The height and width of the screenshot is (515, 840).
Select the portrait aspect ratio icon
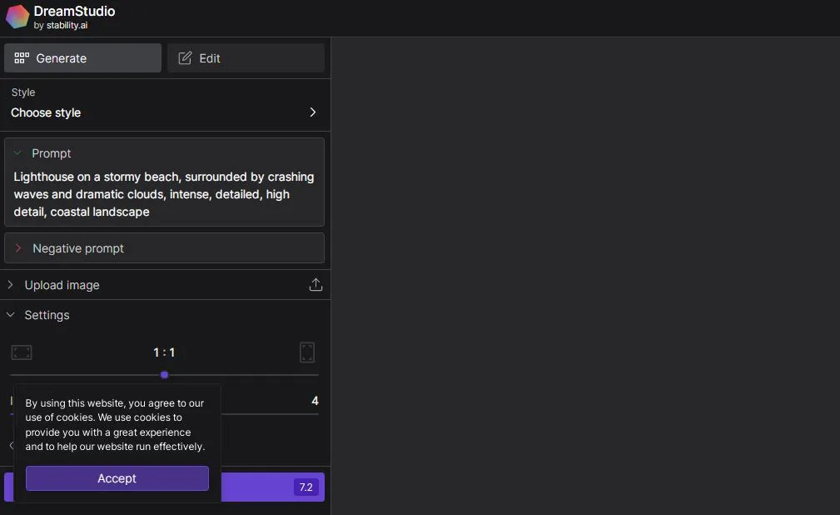[x=307, y=352]
